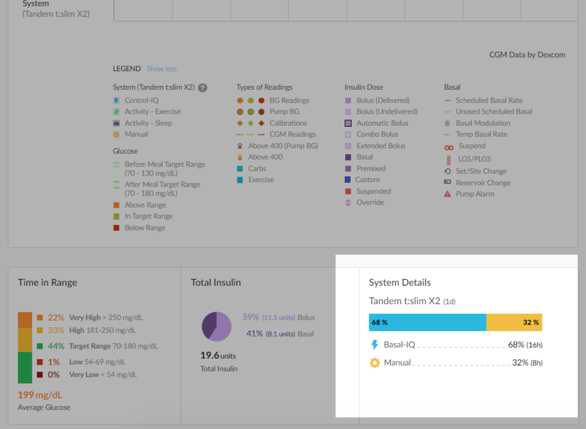Click the Total Insulin pie chart
The width and height of the screenshot is (586, 429).
217,326
